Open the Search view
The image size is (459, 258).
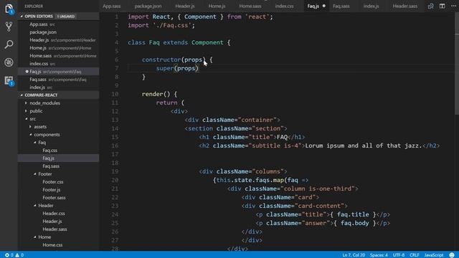[9, 44]
